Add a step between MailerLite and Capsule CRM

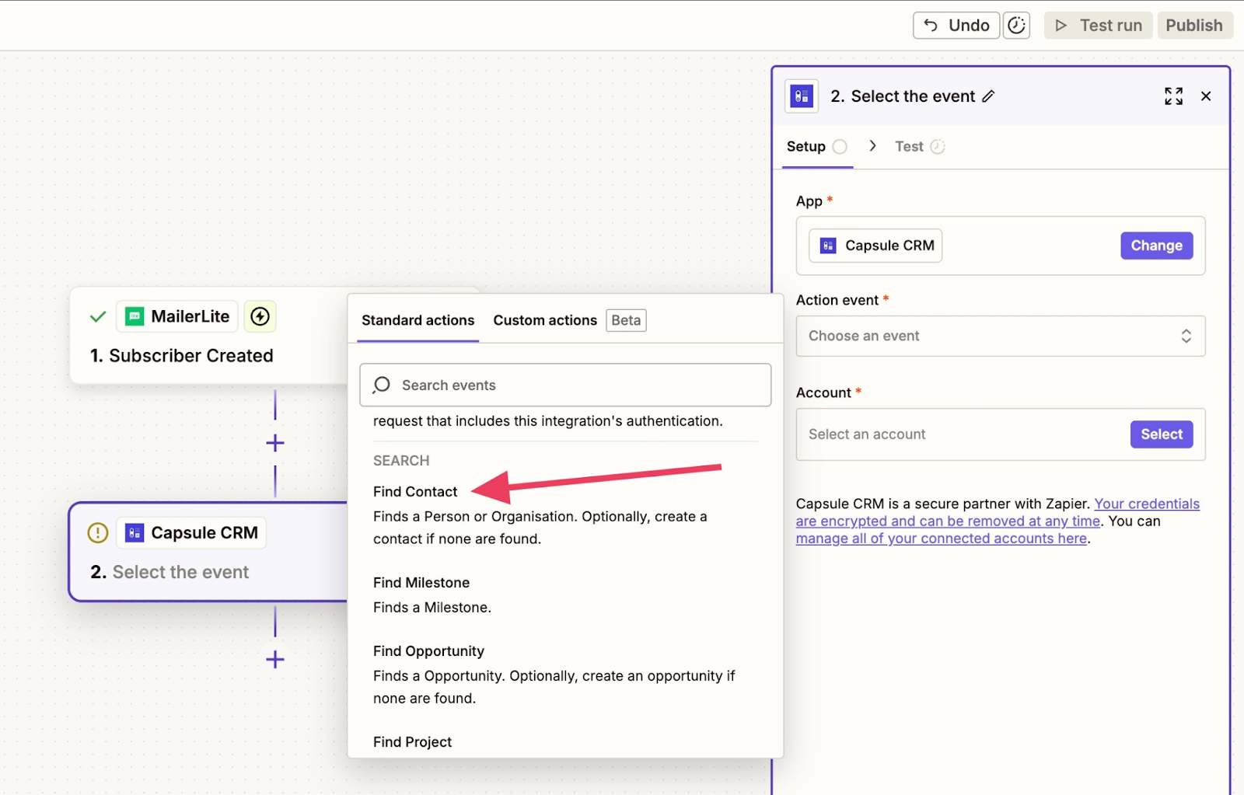tap(275, 443)
